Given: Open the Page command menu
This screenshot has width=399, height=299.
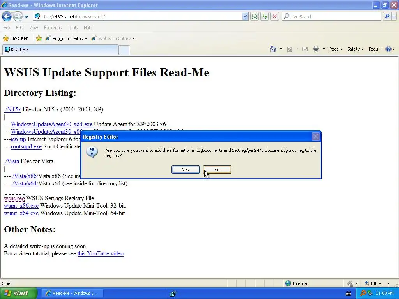Looking at the screenshot, I should coord(335,49).
